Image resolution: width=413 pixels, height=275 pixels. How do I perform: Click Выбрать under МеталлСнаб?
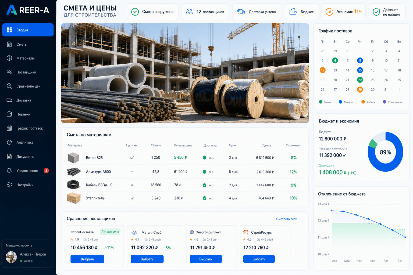tap(147, 259)
